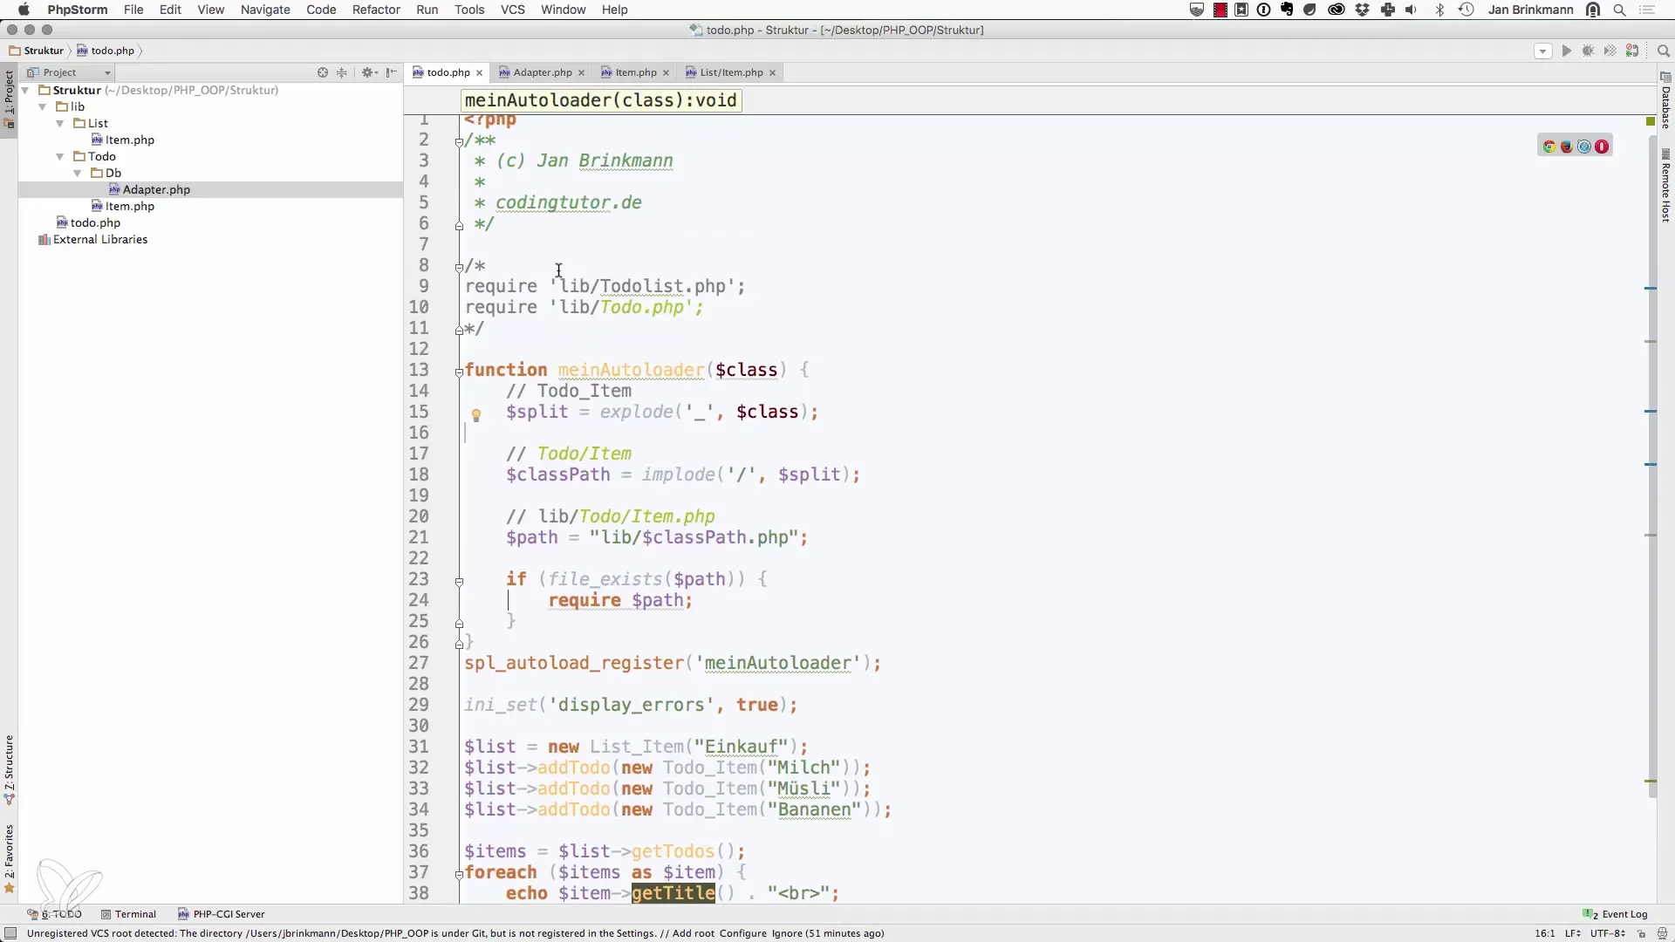Open the PHP-CGI Server tool window

(222, 914)
